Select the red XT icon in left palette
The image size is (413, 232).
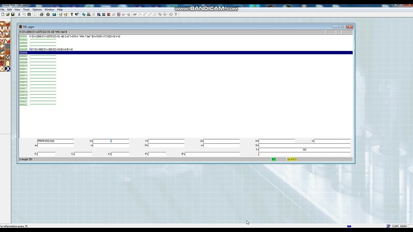click(x=2, y=41)
